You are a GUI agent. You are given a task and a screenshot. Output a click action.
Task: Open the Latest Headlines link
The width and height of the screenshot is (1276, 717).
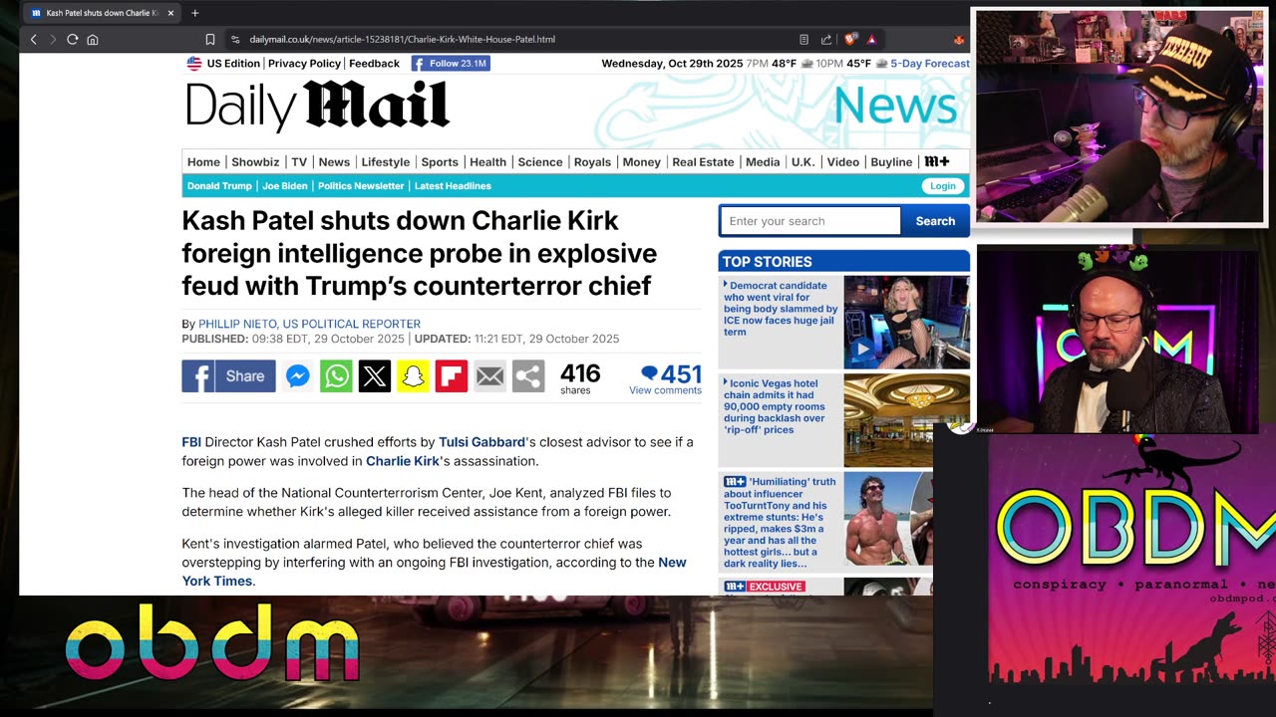coord(453,186)
